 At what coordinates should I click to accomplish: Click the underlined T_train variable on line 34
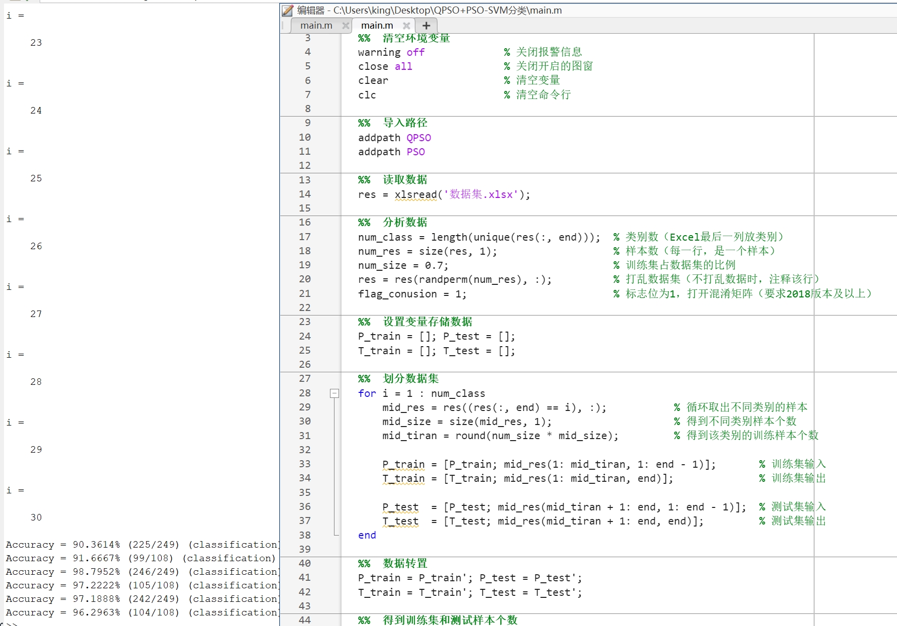tap(403, 478)
